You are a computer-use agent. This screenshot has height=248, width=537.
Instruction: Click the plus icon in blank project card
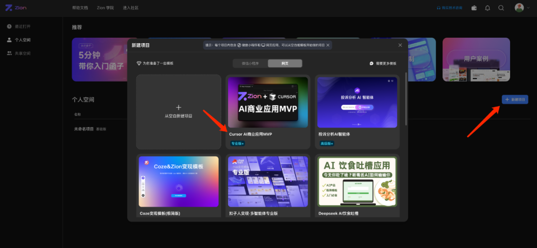click(x=179, y=107)
